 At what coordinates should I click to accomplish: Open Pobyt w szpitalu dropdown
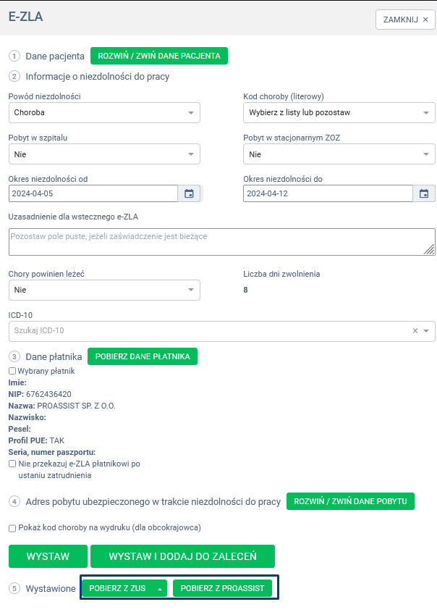pos(104,154)
